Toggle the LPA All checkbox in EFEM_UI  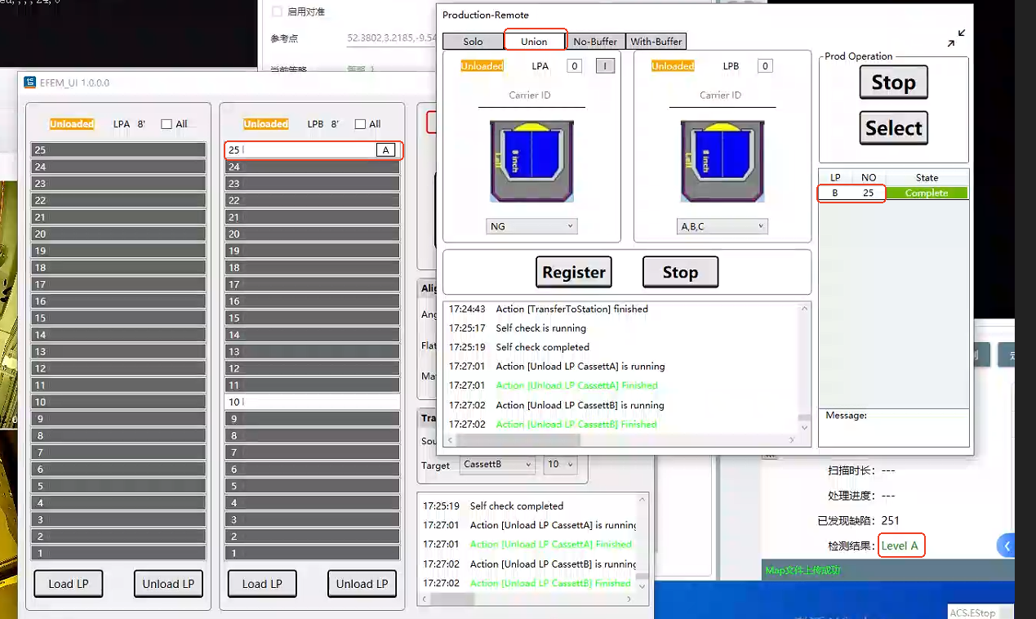tap(167, 124)
